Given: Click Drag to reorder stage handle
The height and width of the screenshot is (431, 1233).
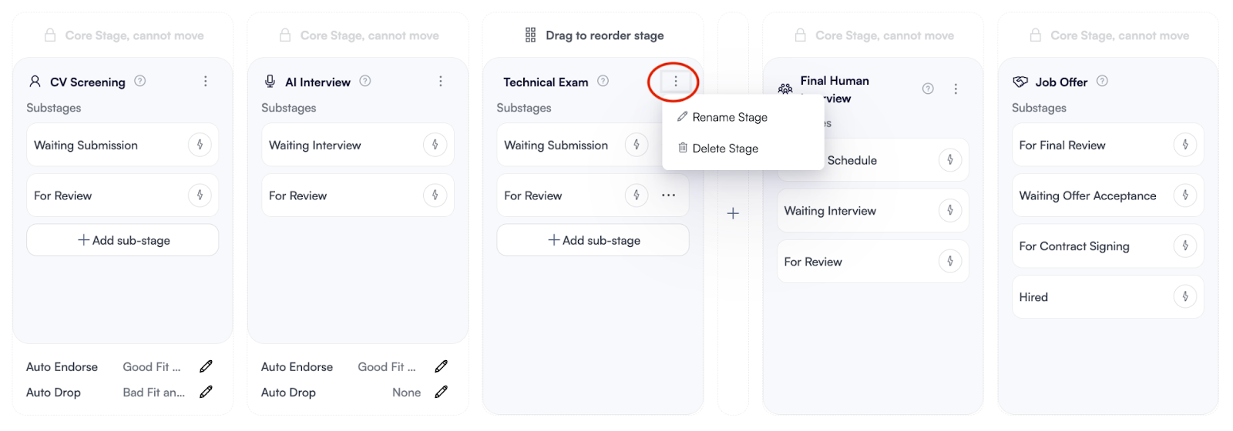Looking at the screenshot, I should 531,35.
